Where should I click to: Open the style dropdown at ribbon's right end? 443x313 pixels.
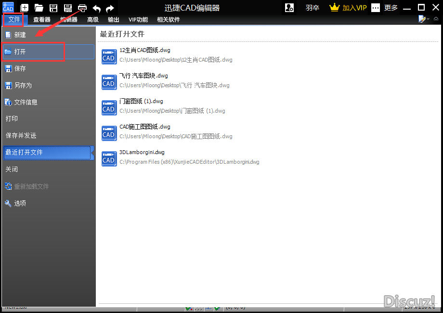(x=424, y=19)
